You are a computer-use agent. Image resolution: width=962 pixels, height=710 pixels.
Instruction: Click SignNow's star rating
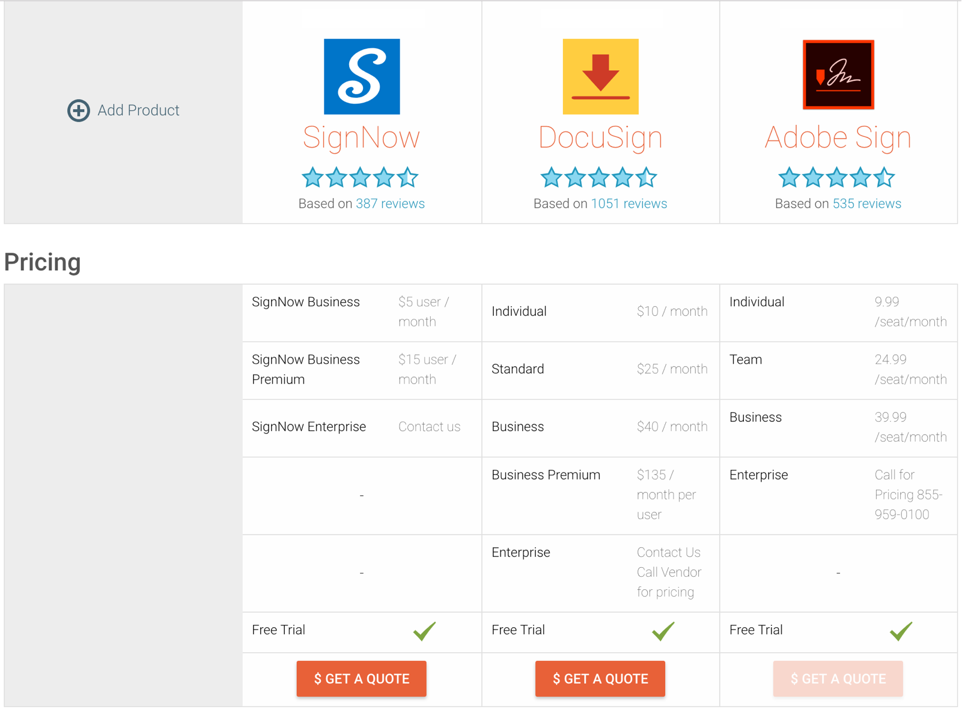[360, 178]
